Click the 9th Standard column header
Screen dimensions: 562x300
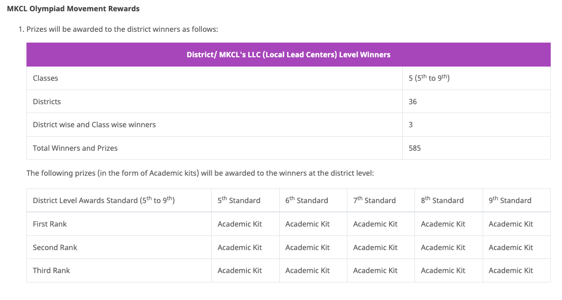[510, 200]
